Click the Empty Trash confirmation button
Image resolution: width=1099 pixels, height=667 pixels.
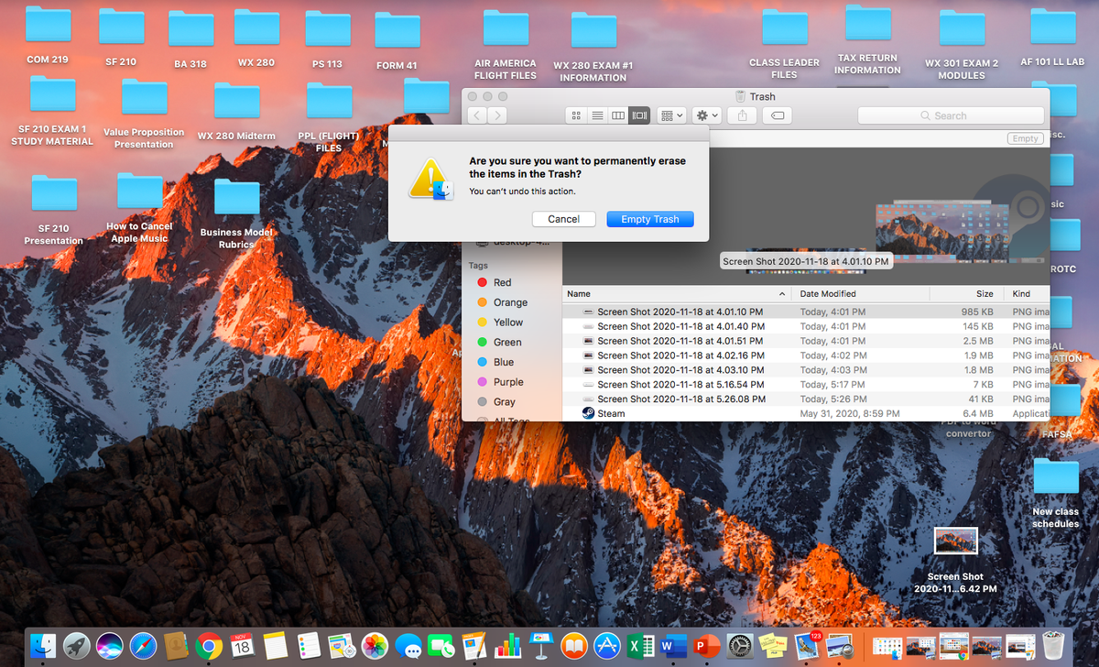649,219
